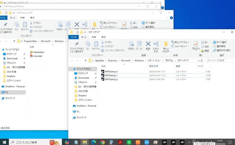Image resolution: width=235 pixels, height=145 pixels.
Task: Click AppData in スタートアップ address path
Action: point(100,60)
